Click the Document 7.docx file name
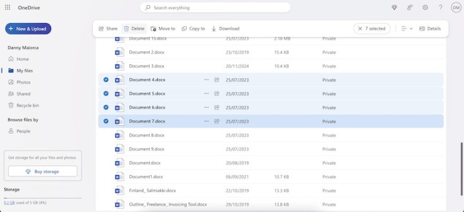464x212 pixels. coord(147,121)
